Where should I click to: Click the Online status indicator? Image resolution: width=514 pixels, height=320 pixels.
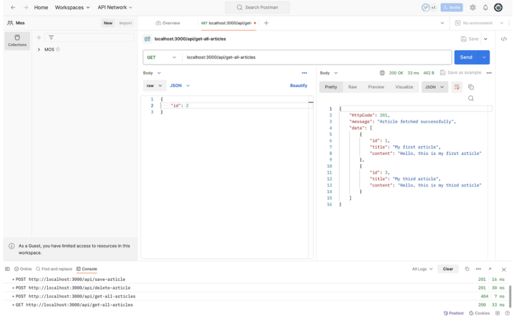[23, 269]
